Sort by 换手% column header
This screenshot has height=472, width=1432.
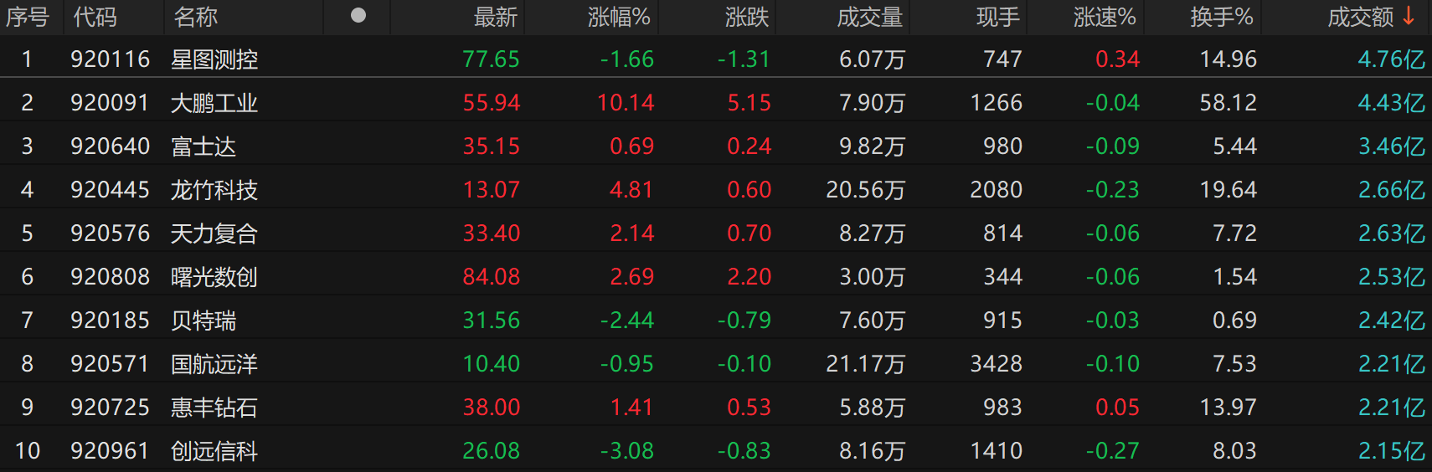coord(1221,17)
